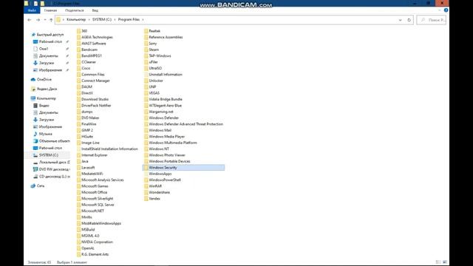Image resolution: width=473 pixels, height=266 pixels.
Task: Refresh the Program Files folder view
Action: [409, 20]
